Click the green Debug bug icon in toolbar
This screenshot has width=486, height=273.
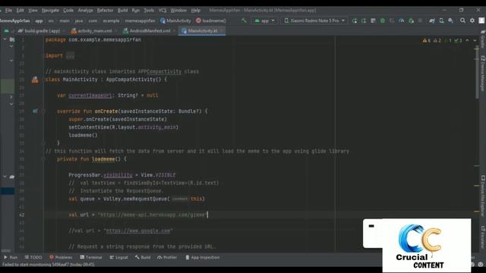point(383,20)
